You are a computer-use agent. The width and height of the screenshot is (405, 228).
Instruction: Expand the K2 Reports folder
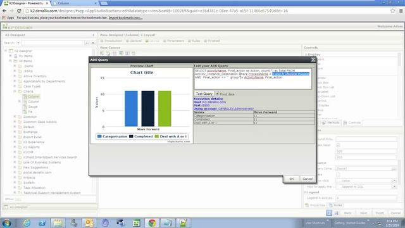pos(15,147)
